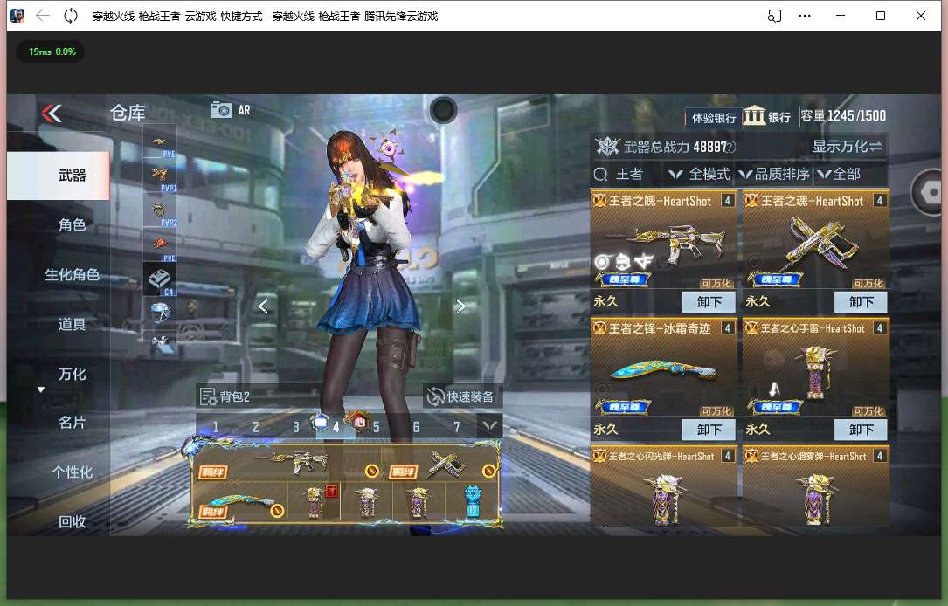This screenshot has width=948, height=606.
Task: Expand the backpack number list chevron
Action: [489, 425]
